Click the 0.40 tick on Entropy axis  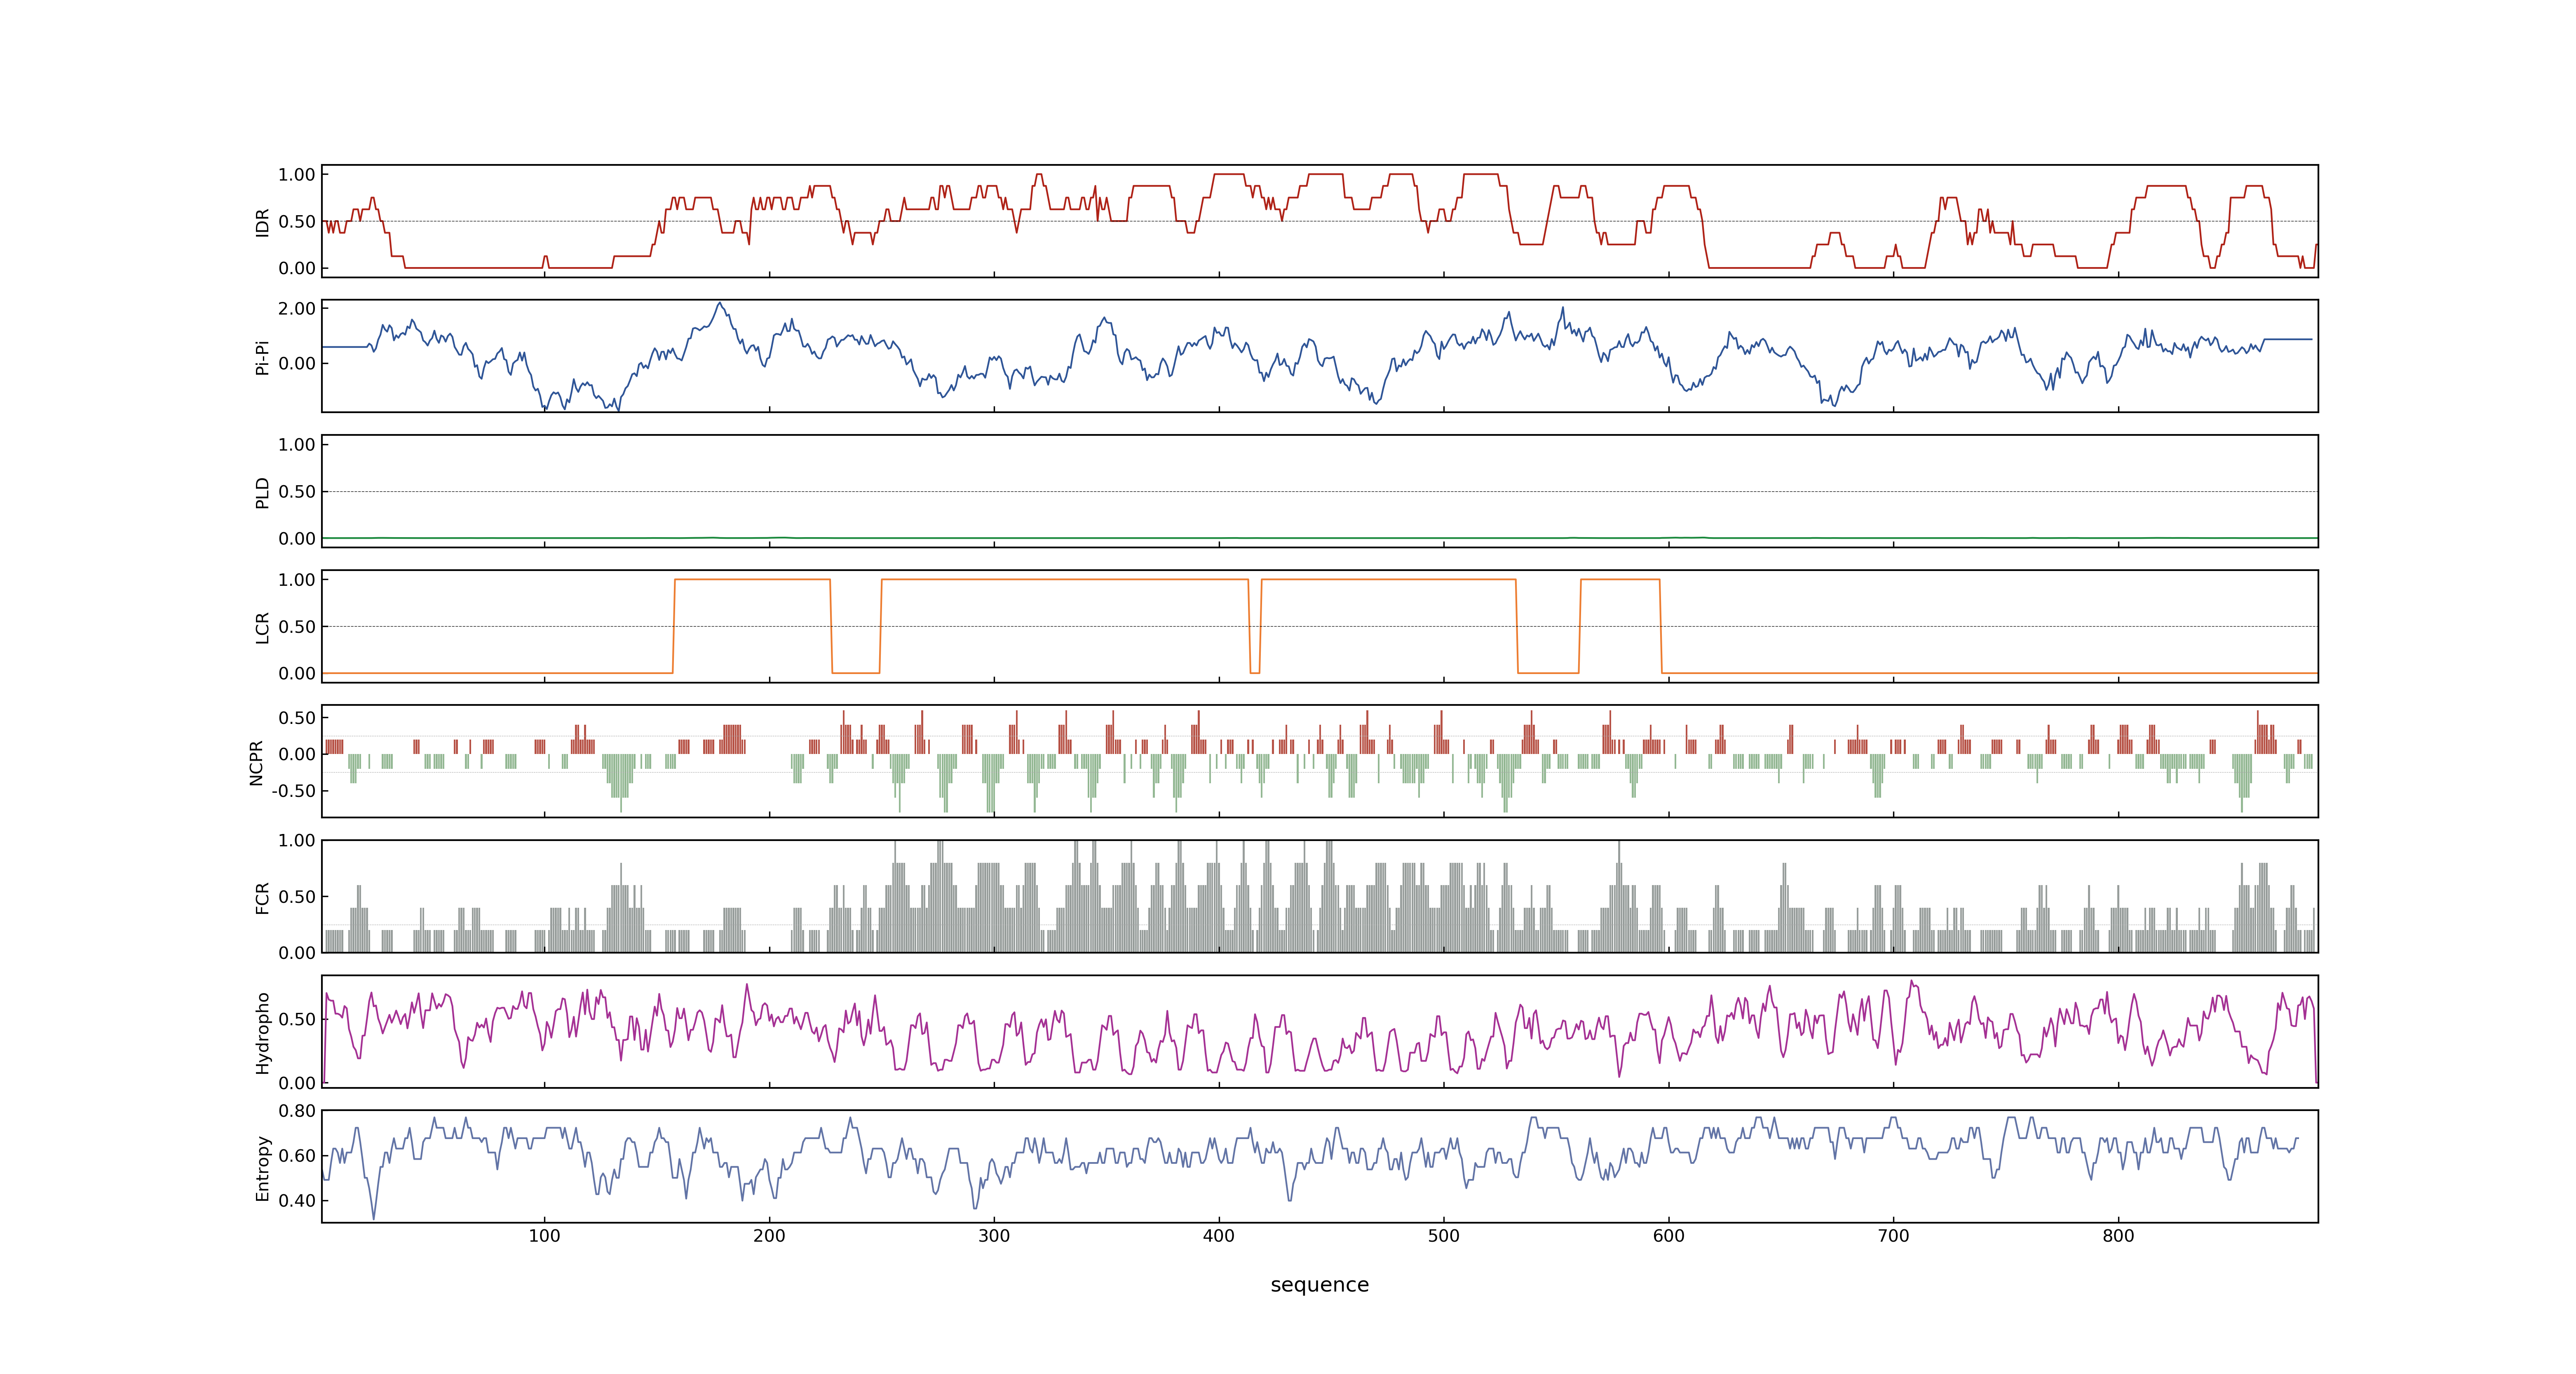(x=297, y=1201)
